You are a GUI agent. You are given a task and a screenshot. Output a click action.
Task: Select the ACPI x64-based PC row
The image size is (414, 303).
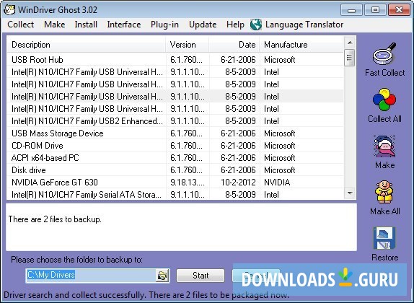175,158
